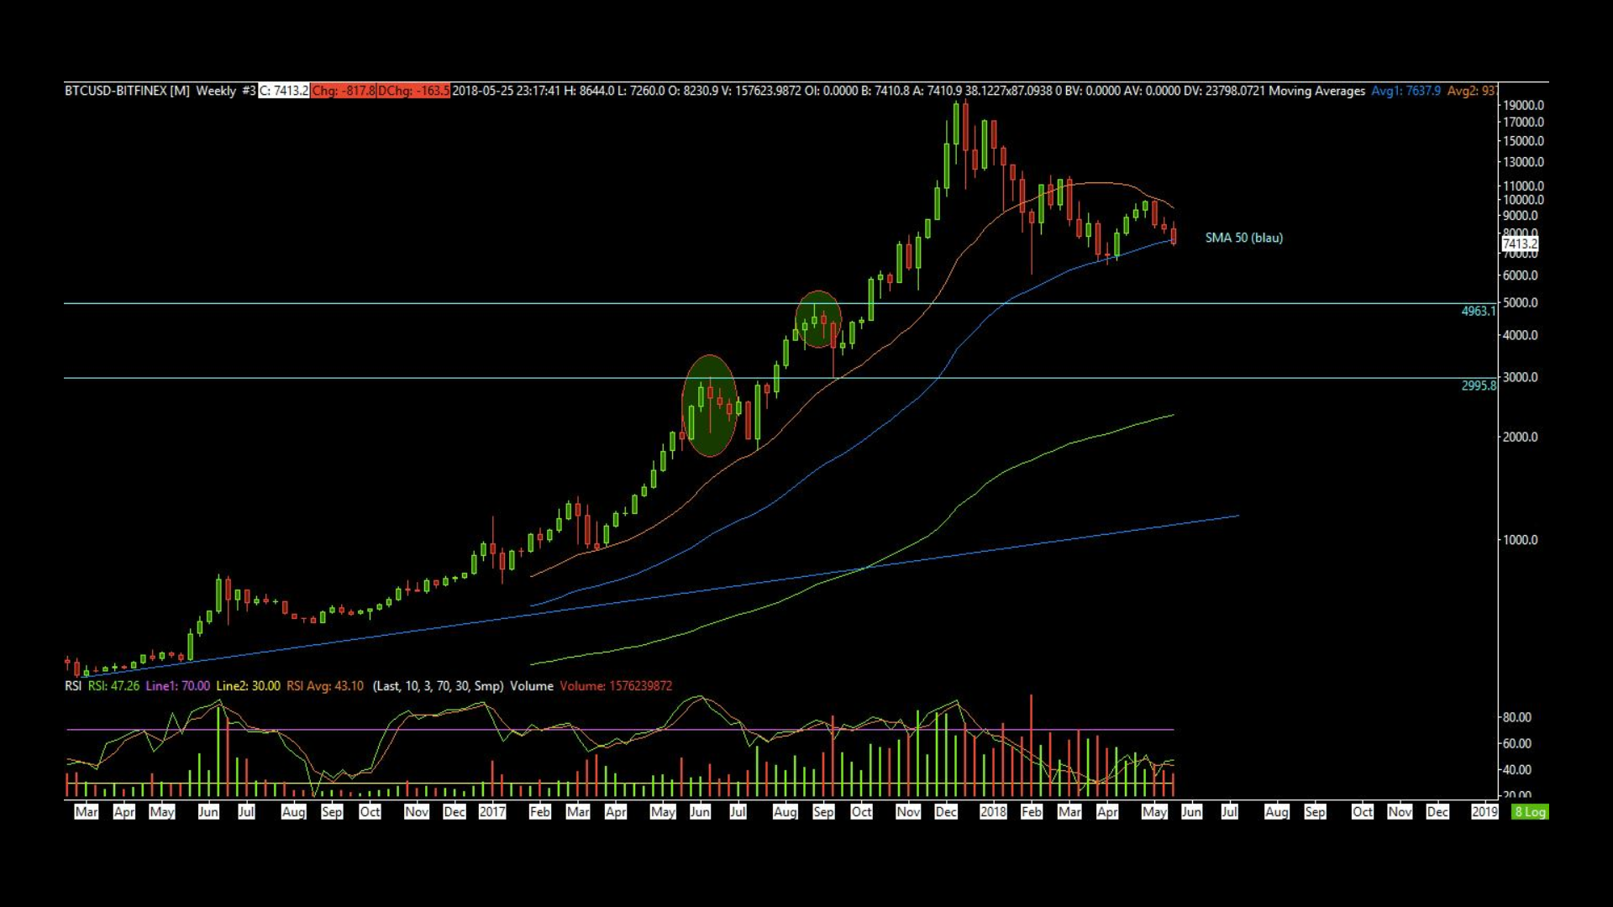Click the red 'DChg: -163.5' header field
The image size is (1613, 907).
tap(413, 91)
